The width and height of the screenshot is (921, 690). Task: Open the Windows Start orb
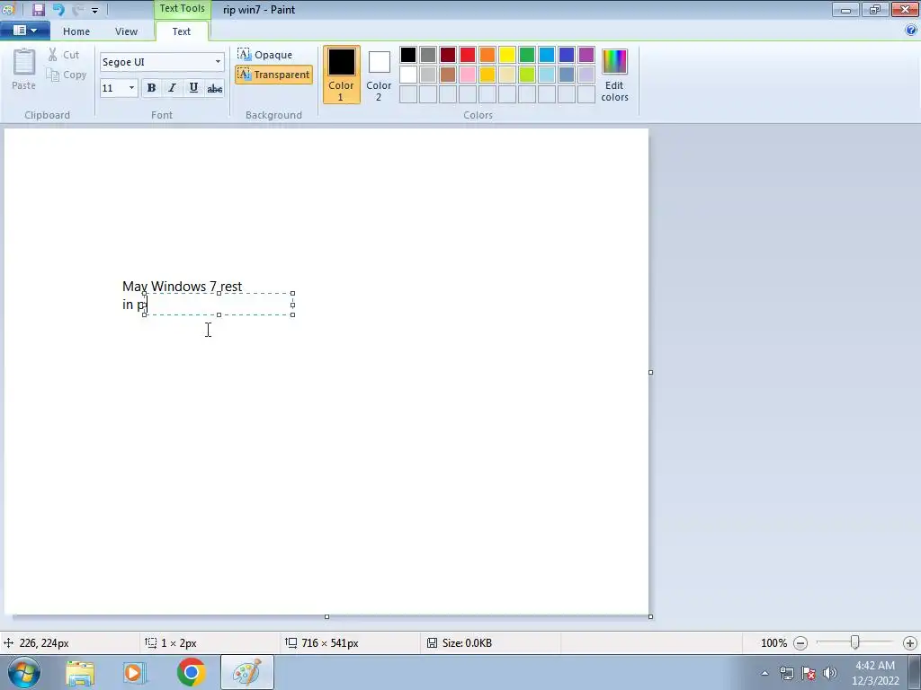tap(23, 672)
